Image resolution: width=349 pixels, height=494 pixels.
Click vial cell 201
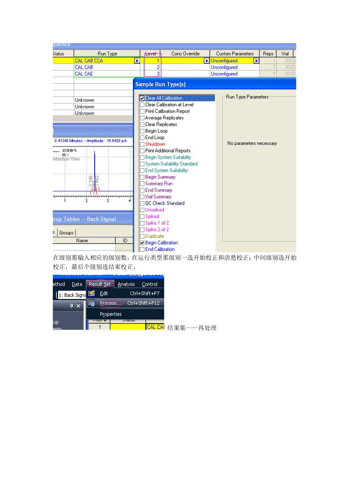point(285,61)
